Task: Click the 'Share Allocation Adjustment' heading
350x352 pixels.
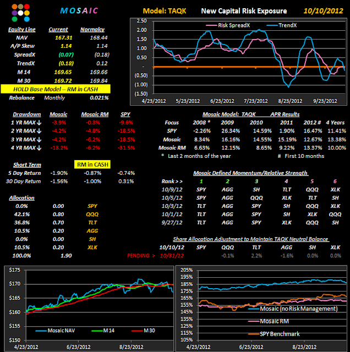Action: [251, 239]
